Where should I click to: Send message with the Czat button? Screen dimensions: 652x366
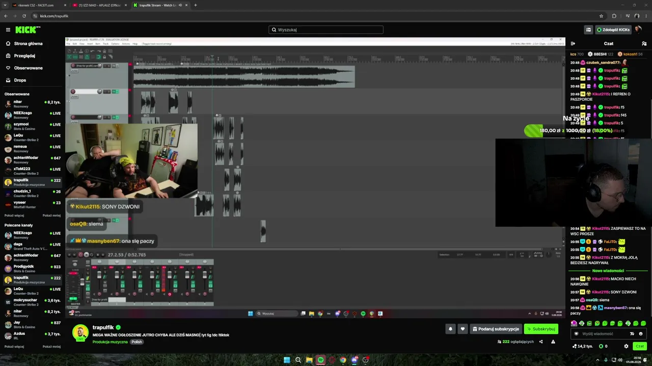(x=640, y=346)
